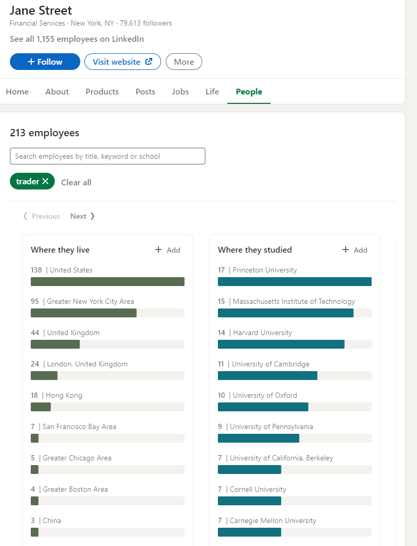Click the employee search field

click(x=107, y=156)
